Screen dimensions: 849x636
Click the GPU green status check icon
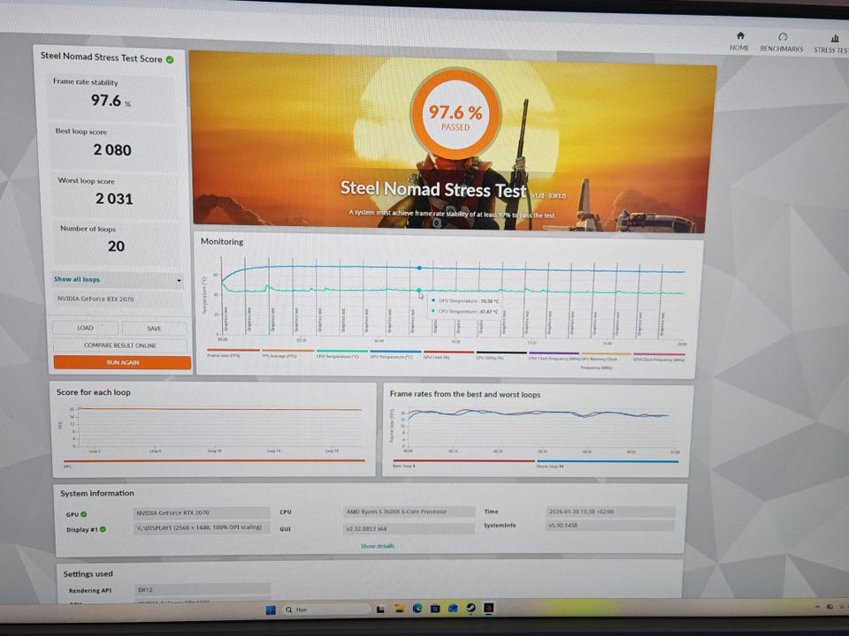click(84, 514)
